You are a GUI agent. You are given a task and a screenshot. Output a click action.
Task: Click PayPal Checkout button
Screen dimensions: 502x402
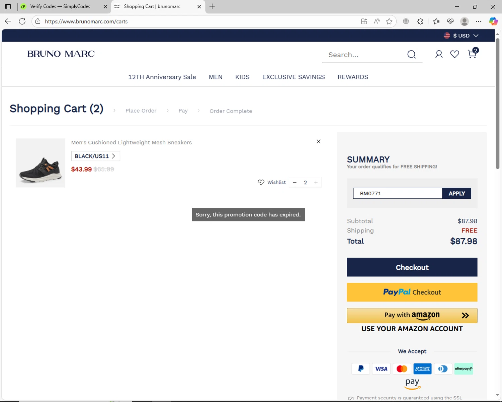412,292
